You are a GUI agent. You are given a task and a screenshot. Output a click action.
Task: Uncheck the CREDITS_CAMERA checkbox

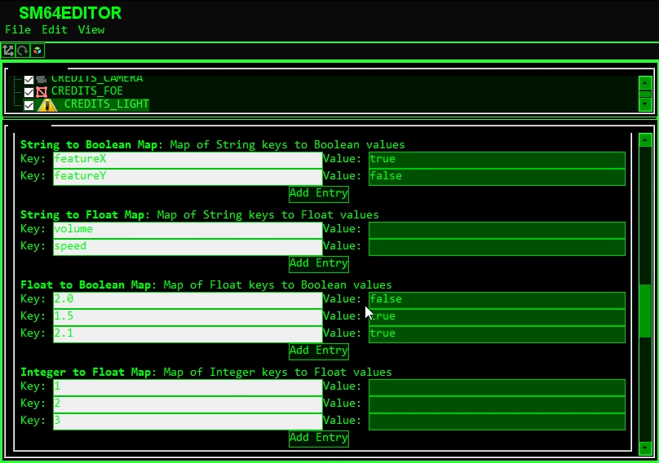[x=29, y=80]
